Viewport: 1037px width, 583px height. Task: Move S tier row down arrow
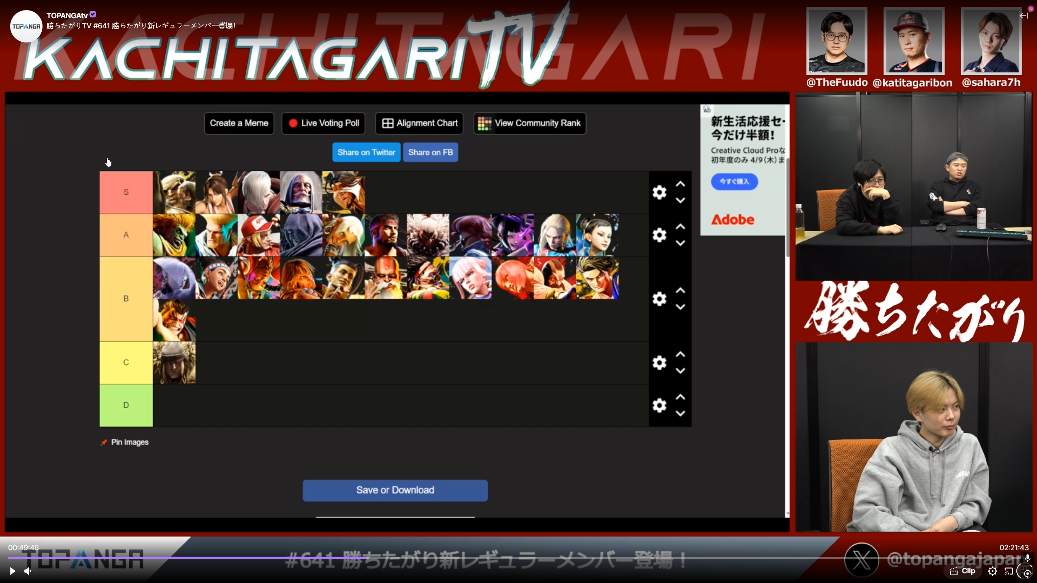681,200
